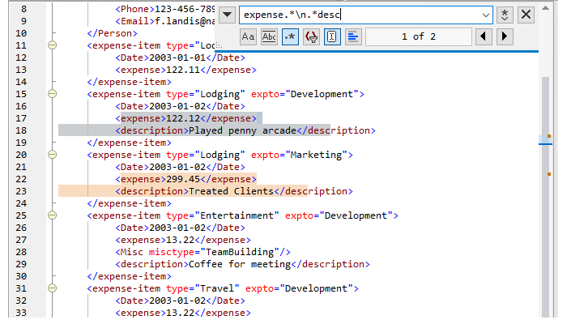The image size is (567, 324).
Task: Click the blue lines icon in find bar
Action: click(x=353, y=36)
